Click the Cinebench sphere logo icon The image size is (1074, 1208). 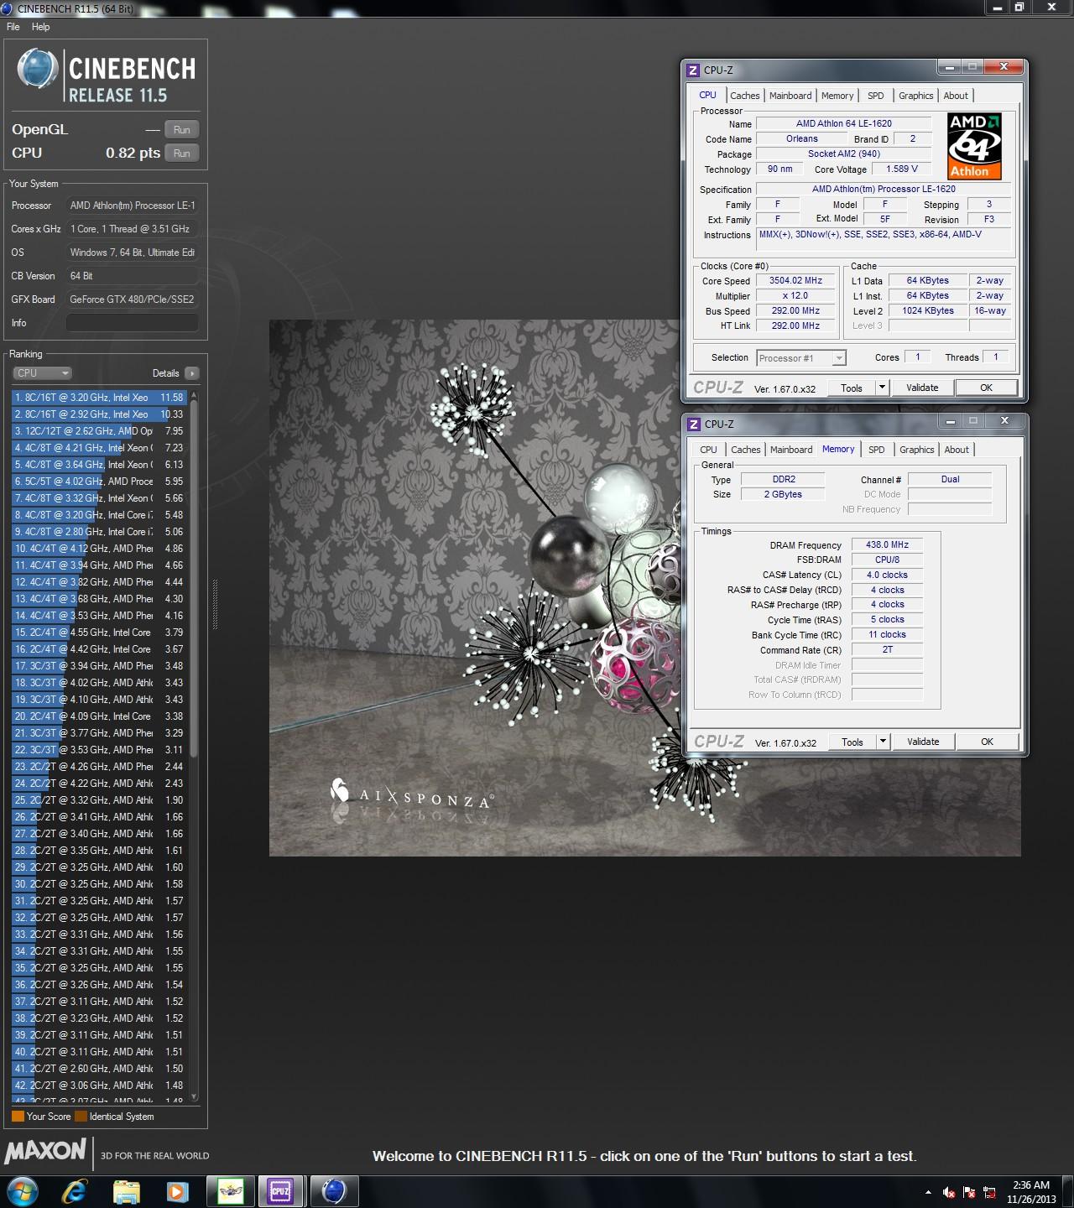coord(37,69)
